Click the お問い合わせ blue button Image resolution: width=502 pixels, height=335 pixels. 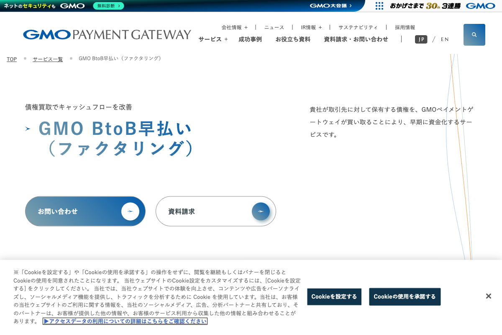(85, 211)
